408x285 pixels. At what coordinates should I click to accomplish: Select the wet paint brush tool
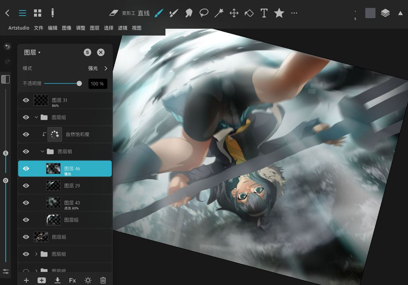coord(174,13)
